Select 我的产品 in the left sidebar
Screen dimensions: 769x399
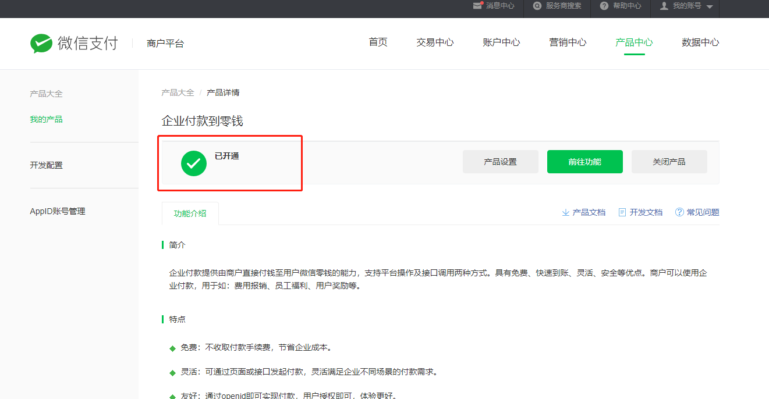[x=46, y=119]
